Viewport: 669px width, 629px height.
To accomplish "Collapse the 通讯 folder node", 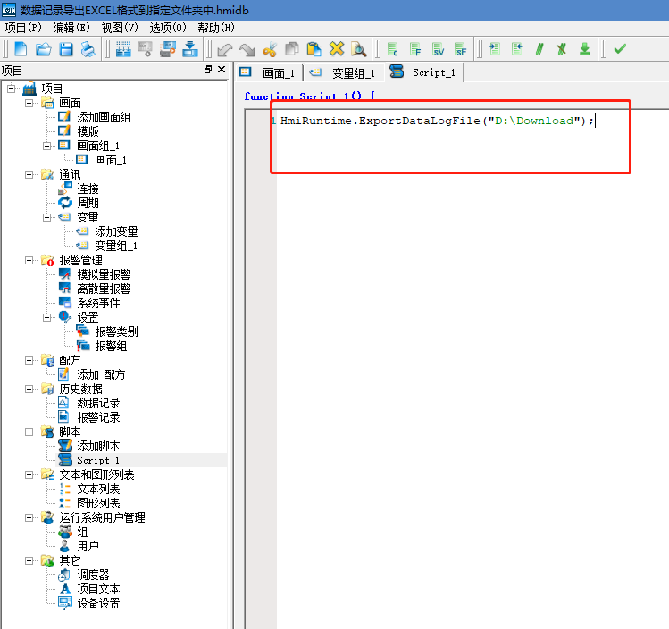I will pos(29,174).
